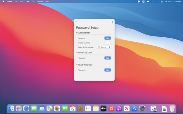Screen dimensions: 183x114
Task: Click the Administrator section heading
Action: click(x=84, y=33)
